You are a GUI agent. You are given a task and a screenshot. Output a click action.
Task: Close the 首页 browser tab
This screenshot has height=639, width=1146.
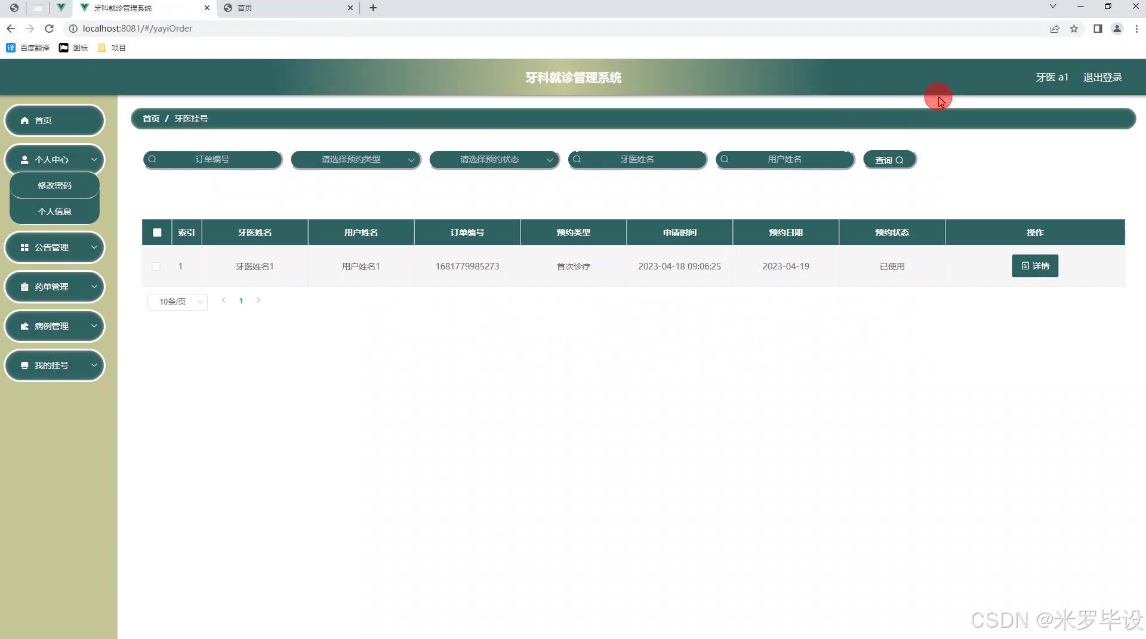350,8
